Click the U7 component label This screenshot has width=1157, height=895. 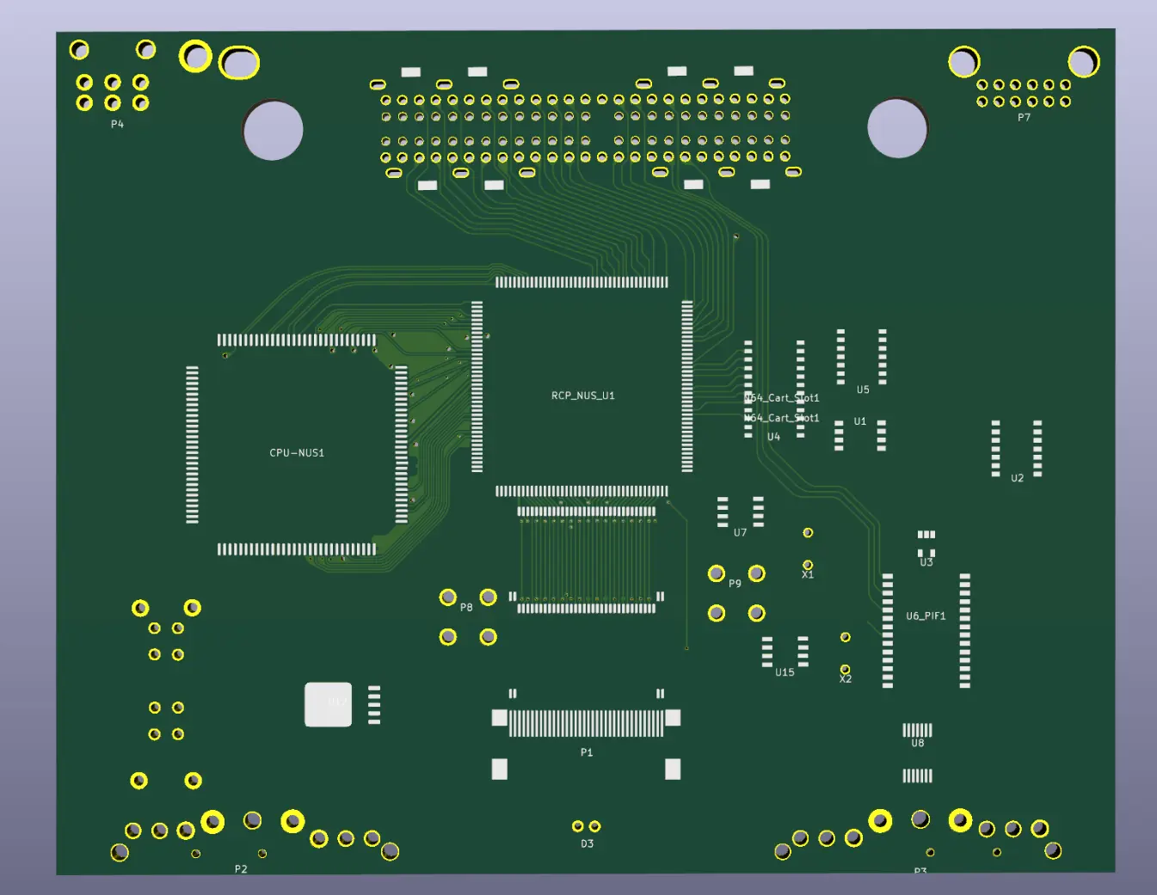click(740, 532)
